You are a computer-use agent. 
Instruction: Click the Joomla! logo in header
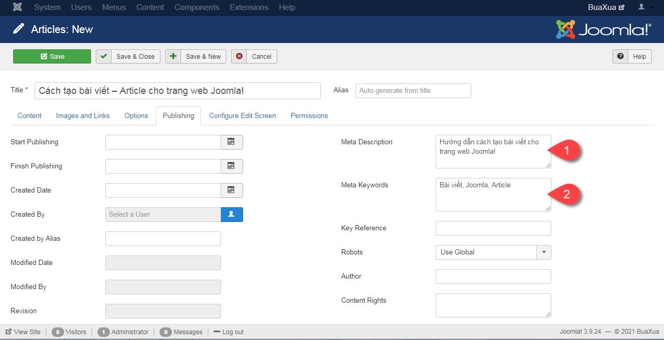(x=603, y=29)
